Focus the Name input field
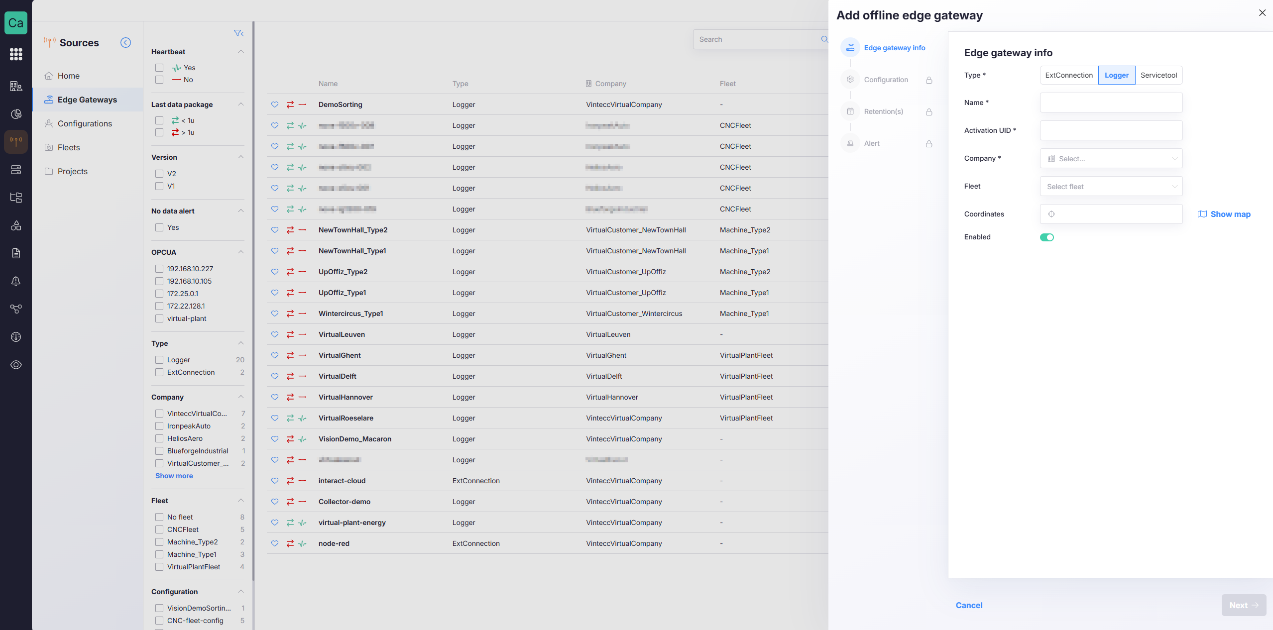Viewport: 1273px width, 630px height. (x=1111, y=103)
